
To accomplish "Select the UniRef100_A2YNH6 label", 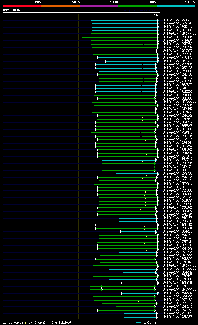I will (x=178, y=65).
